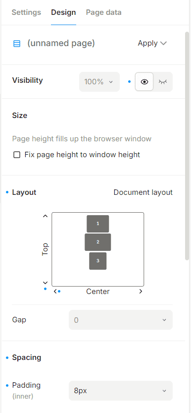Enable Fix page height to window height

pyautogui.click(x=17, y=155)
